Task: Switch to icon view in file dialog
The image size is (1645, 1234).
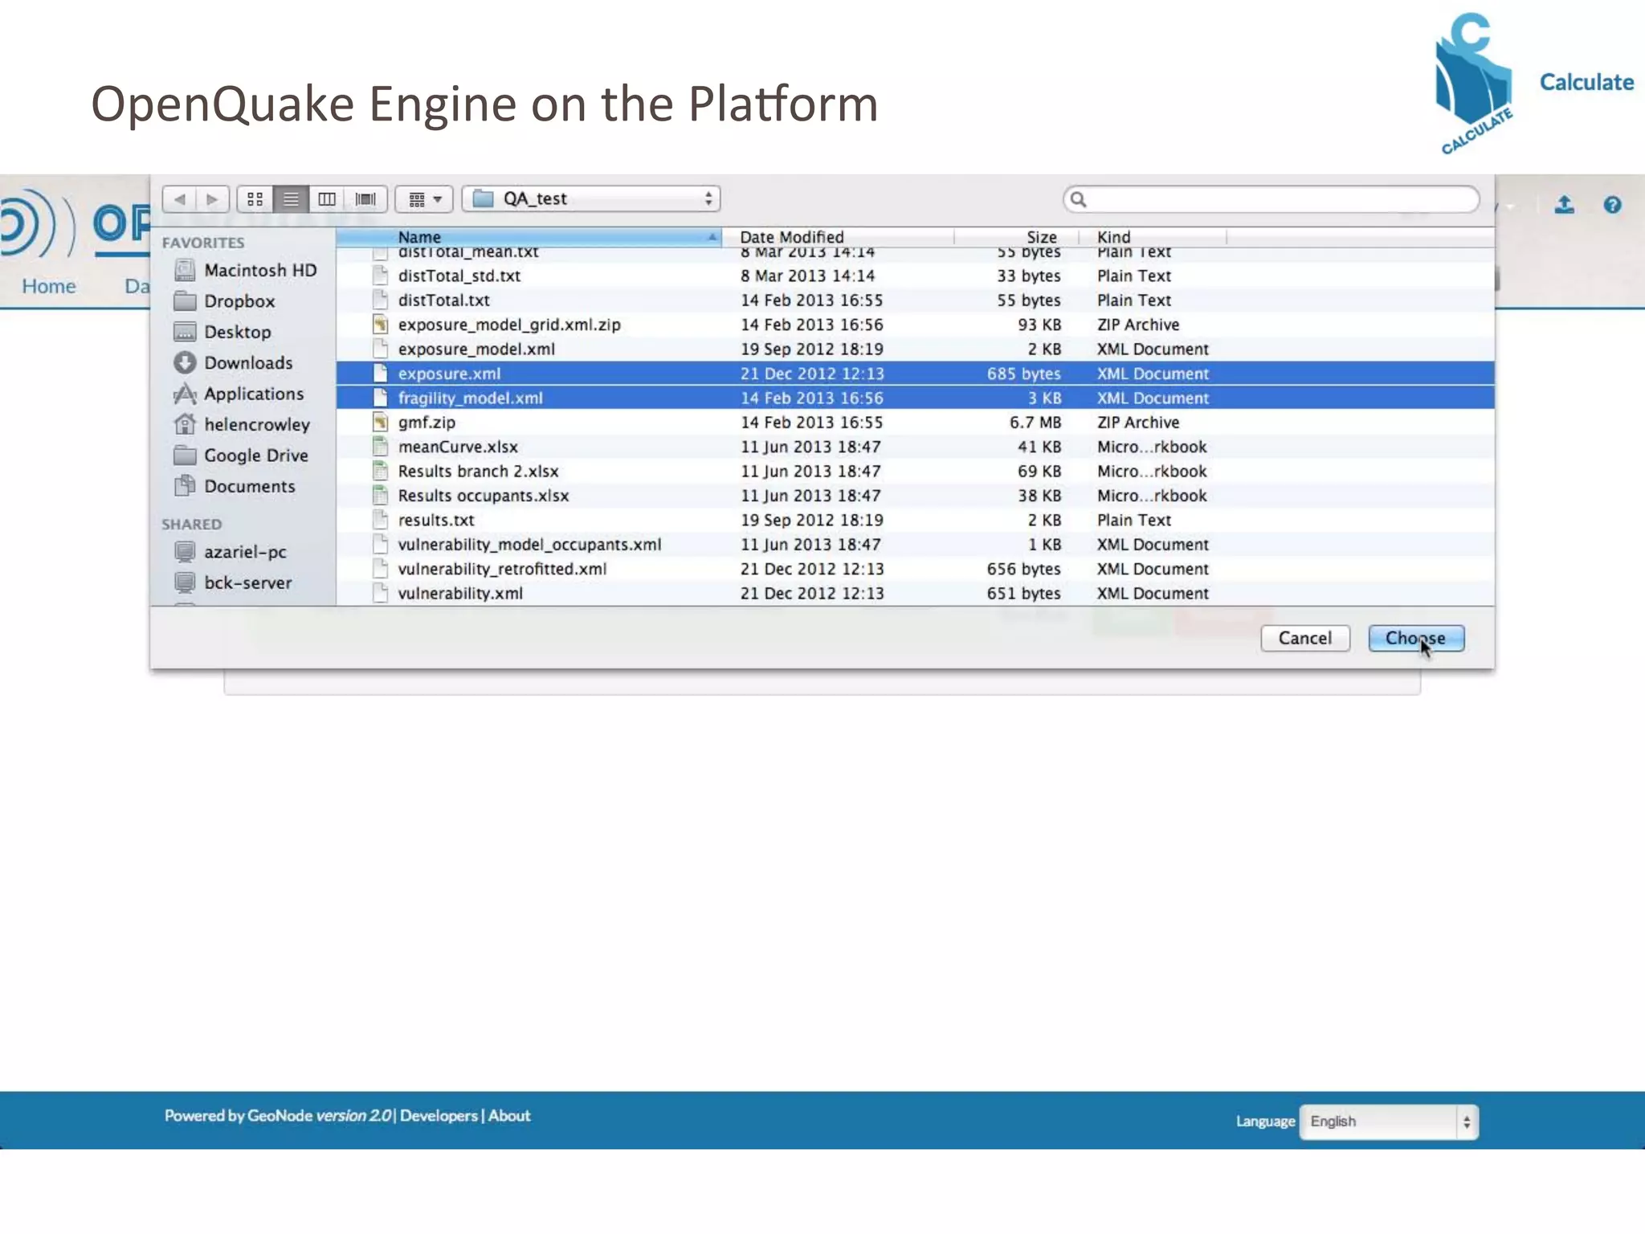Action: (x=255, y=198)
